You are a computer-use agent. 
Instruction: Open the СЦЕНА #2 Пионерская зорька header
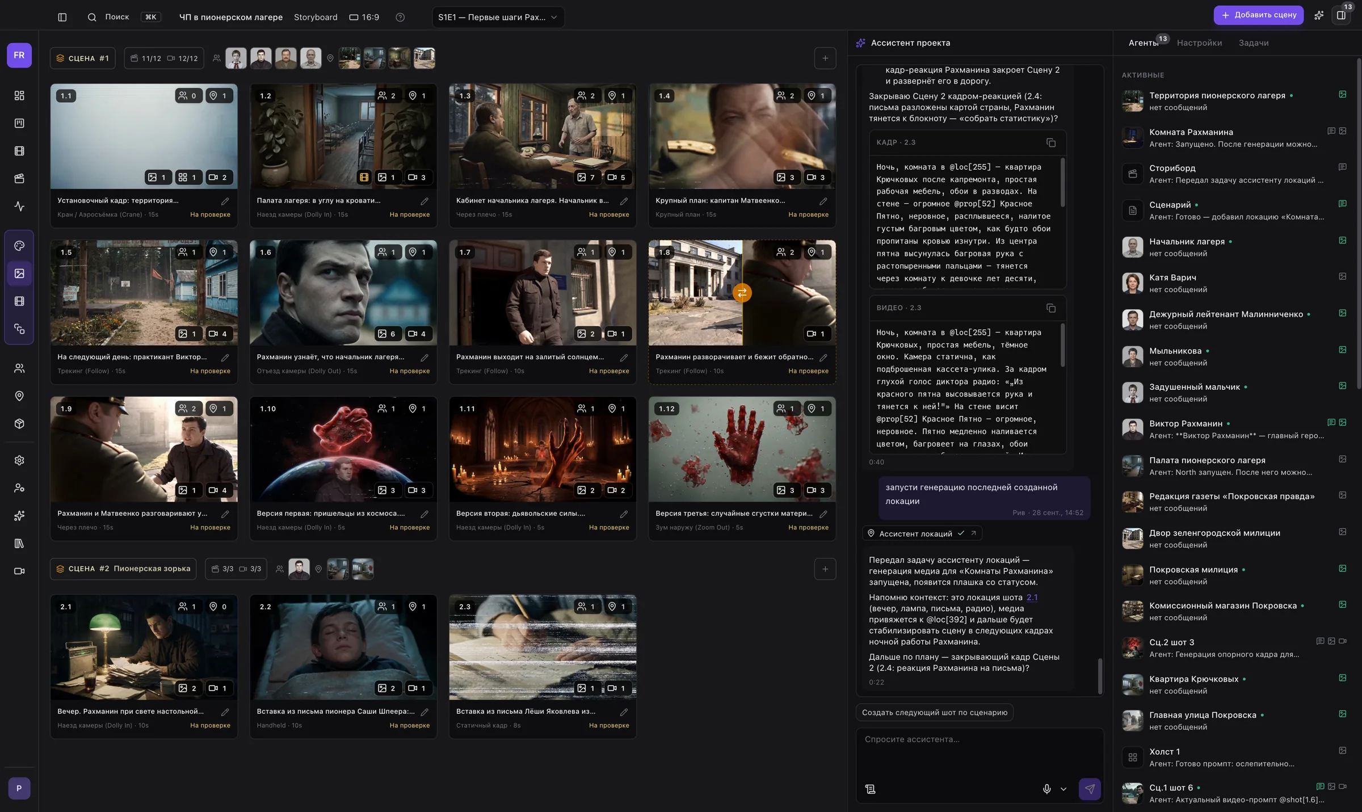coord(123,569)
